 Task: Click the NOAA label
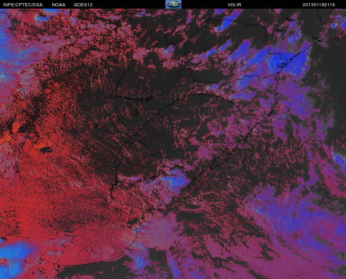[59, 5]
